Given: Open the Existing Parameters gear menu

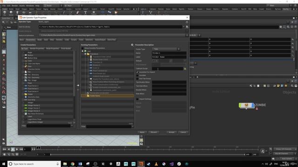Looking at the screenshot, I should [132, 45].
